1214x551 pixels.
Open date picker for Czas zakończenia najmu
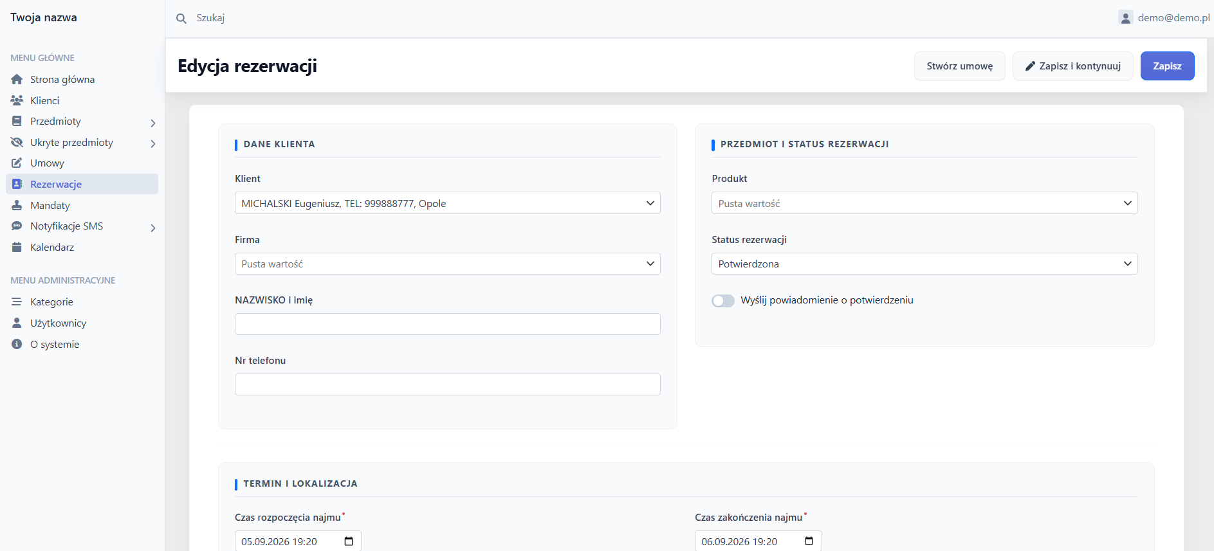[x=809, y=541]
